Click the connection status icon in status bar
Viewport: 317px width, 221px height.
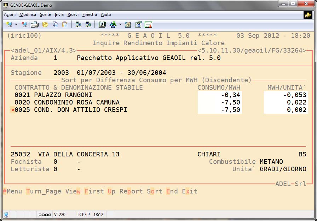coord(6,214)
